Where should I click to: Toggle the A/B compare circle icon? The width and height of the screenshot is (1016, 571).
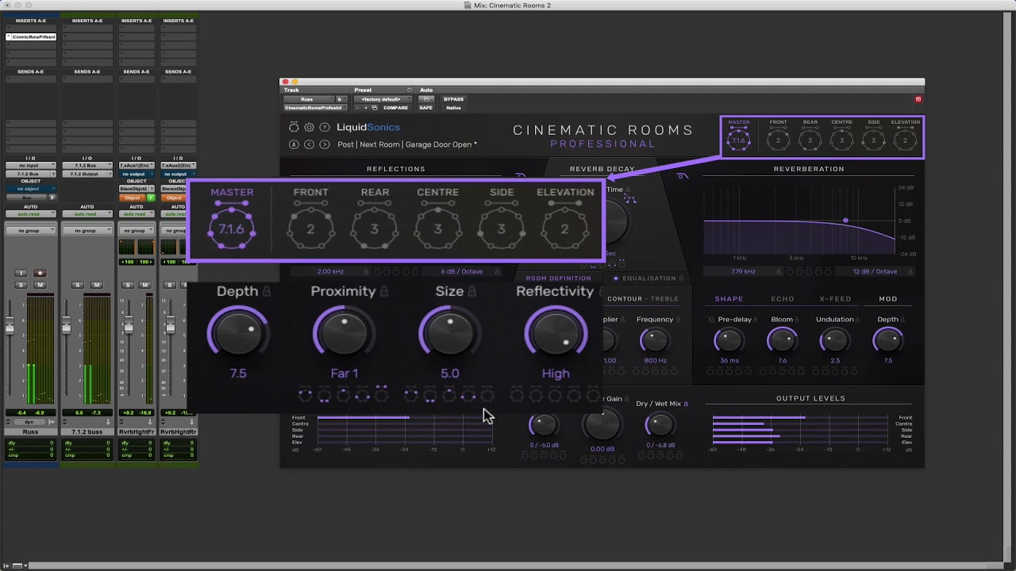click(294, 144)
